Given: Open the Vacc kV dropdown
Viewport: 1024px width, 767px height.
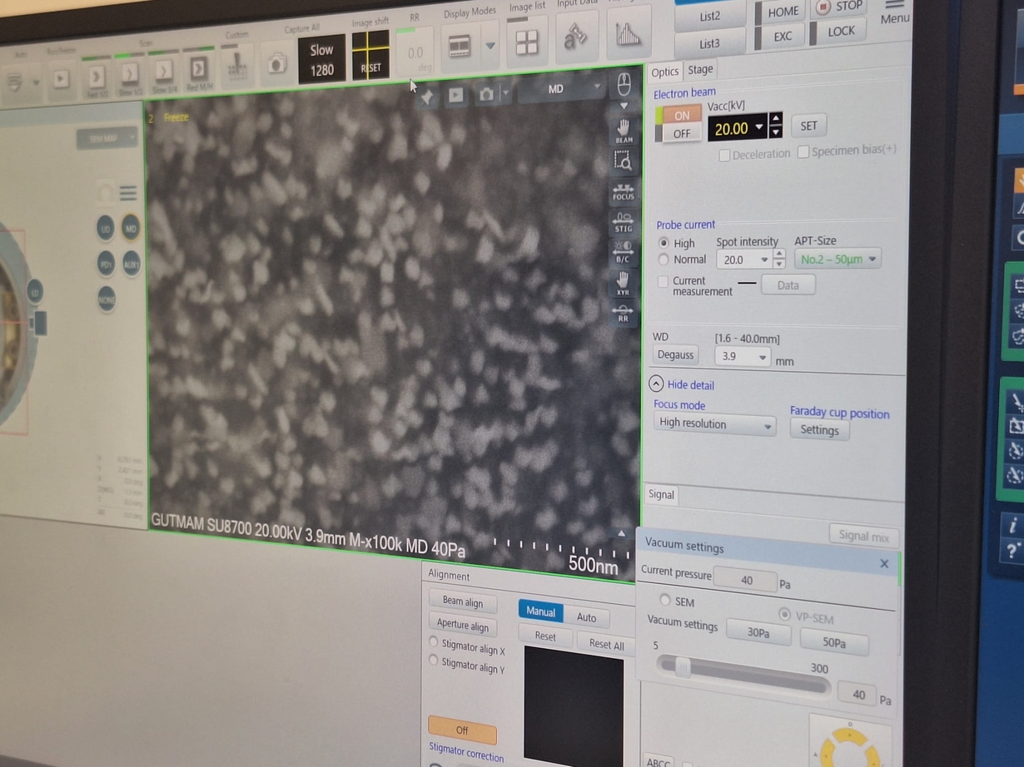Looking at the screenshot, I should pyautogui.click(x=759, y=127).
